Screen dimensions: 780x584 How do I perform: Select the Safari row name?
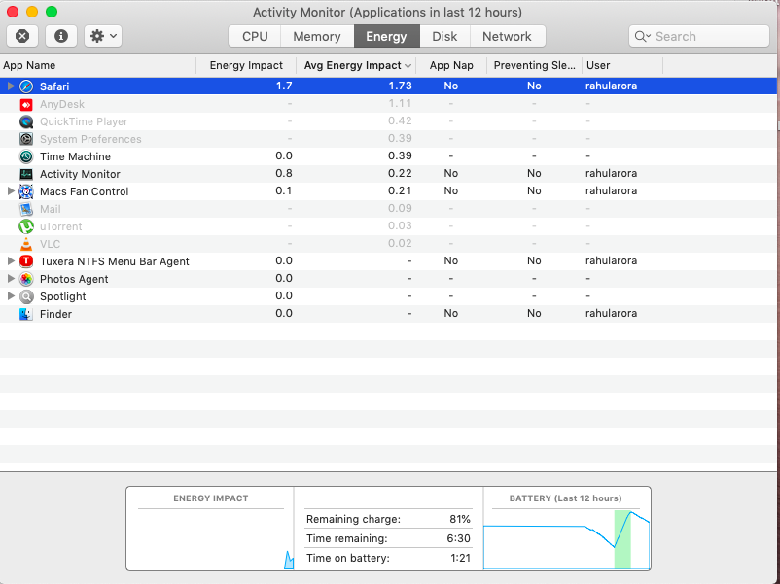54,86
